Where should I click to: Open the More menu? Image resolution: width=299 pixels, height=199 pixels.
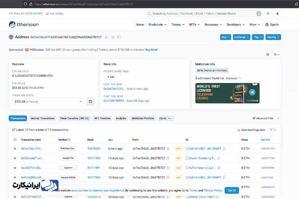click(255, 25)
